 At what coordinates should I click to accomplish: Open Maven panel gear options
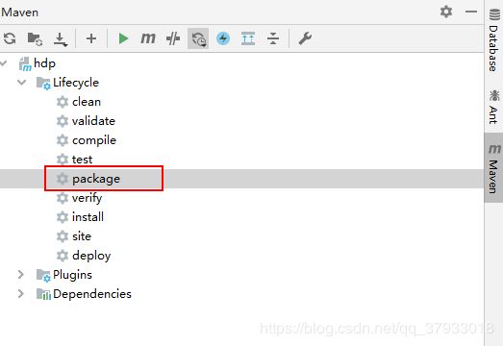(x=446, y=12)
